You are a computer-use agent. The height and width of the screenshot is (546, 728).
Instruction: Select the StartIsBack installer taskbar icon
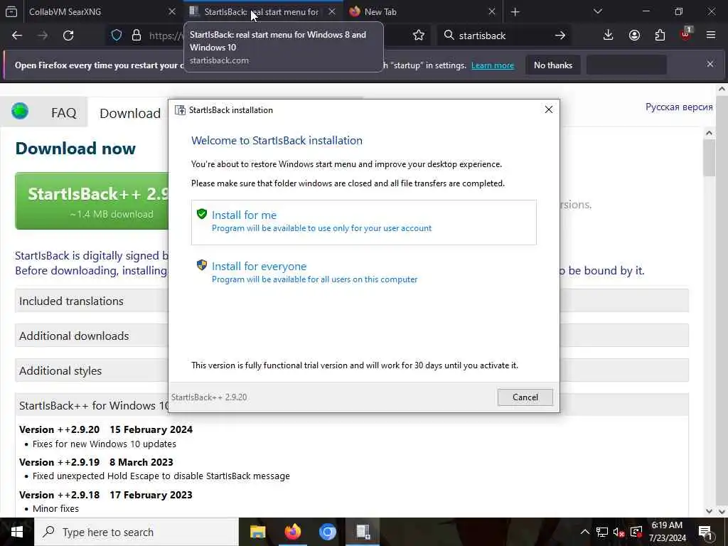(363, 532)
